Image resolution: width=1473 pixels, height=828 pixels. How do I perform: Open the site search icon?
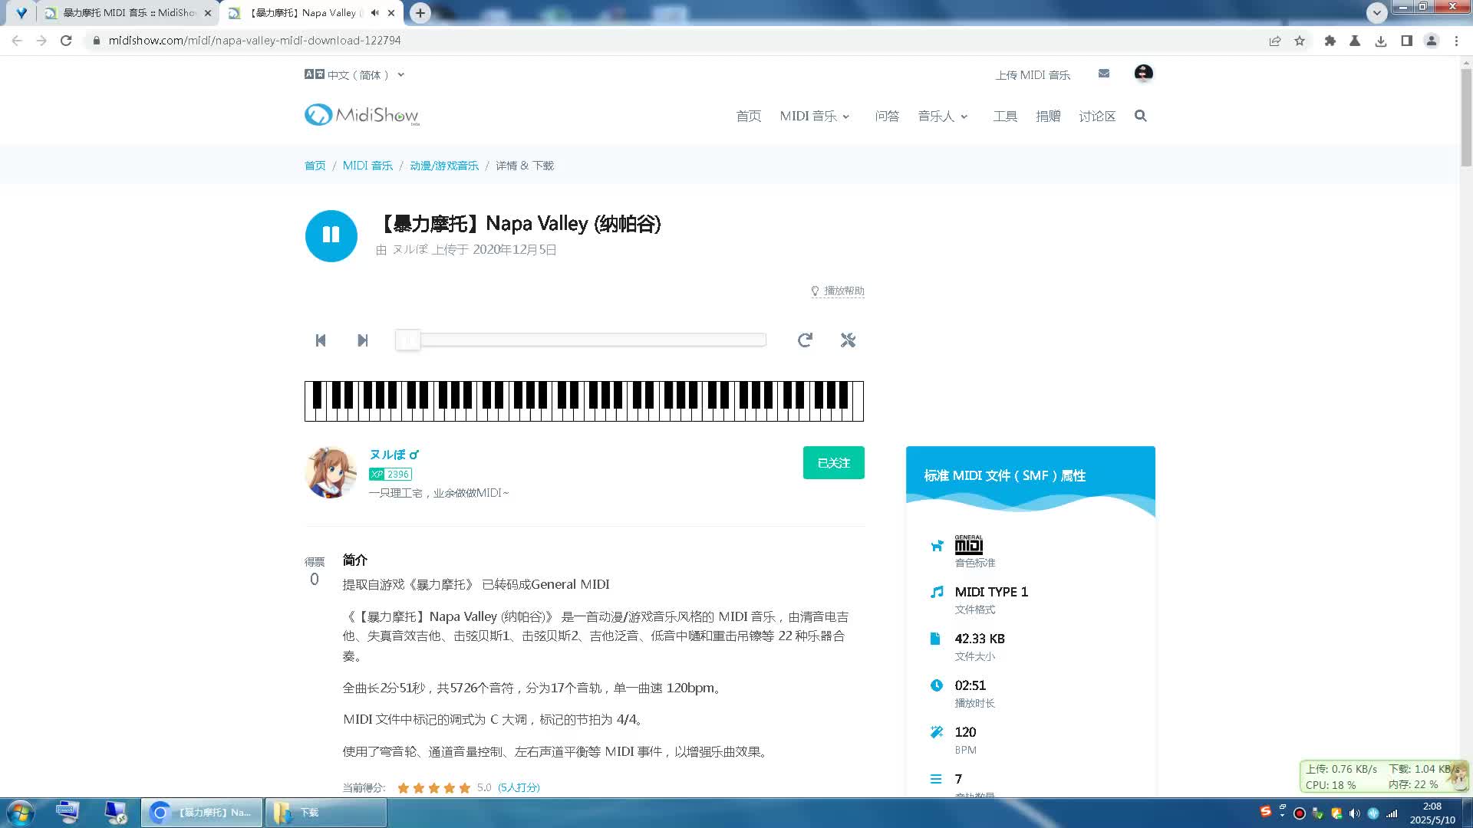coord(1141,116)
